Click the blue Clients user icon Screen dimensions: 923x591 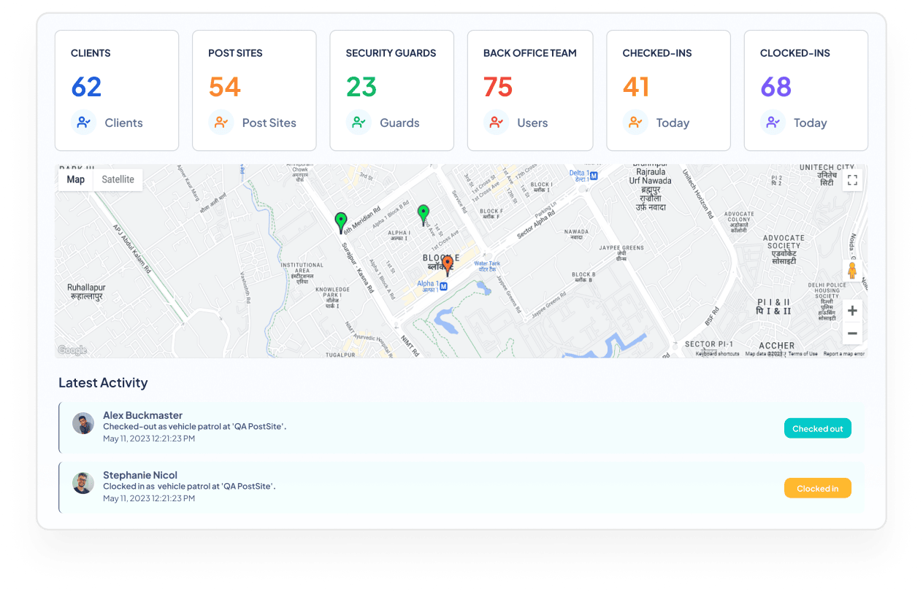(x=84, y=123)
